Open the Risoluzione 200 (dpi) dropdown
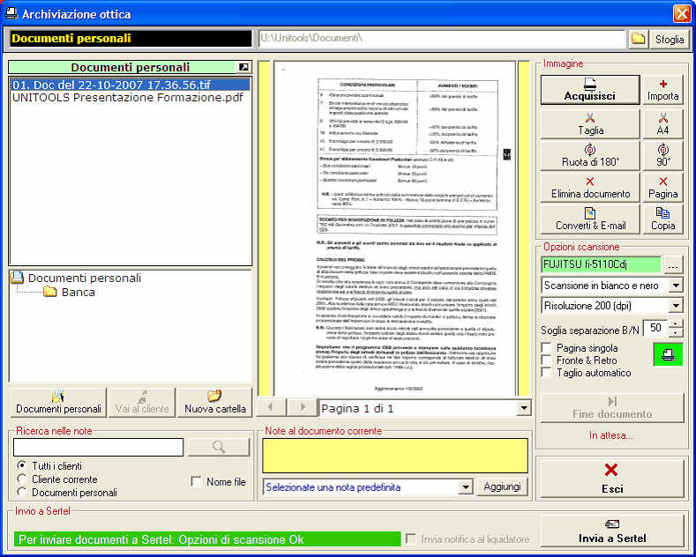Image resolution: width=696 pixels, height=557 pixels. pyautogui.click(x=675, y=306)
